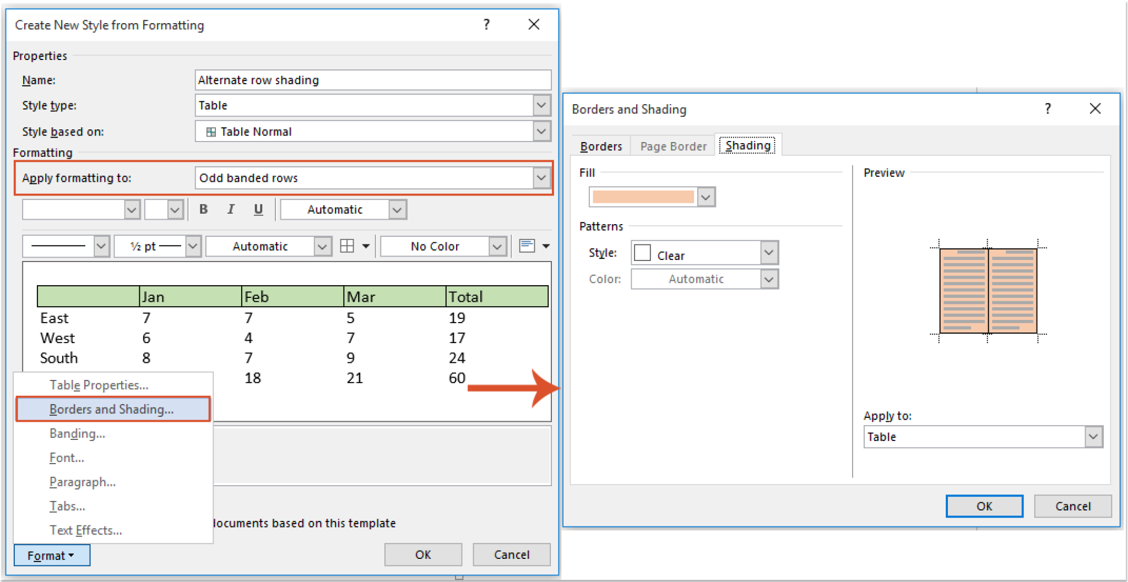Image resolution: width=1128 pixels, height=582 pixels.
Task: Click the style Name input field
Action: click(x=373, y=80)
